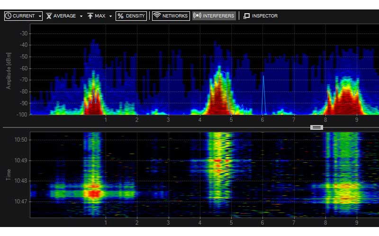Click the Inspector window icon
The image size is (379, 236).
tap(246, 16)
